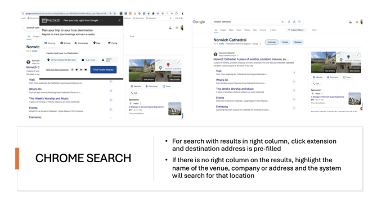Open the Concierge tab in the trip popup
Image resolution: width=377 pixels, height=211 pixels.
click(x=81, y=43)
